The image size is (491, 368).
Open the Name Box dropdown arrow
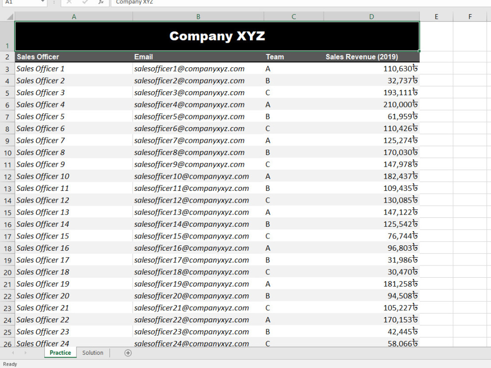(43, 2)
